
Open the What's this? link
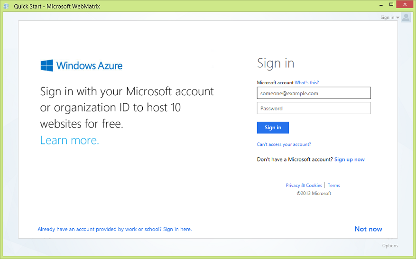point(307,83)
